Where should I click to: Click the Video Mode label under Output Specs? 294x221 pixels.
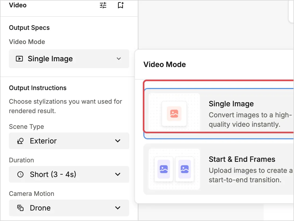pos(27,42)
